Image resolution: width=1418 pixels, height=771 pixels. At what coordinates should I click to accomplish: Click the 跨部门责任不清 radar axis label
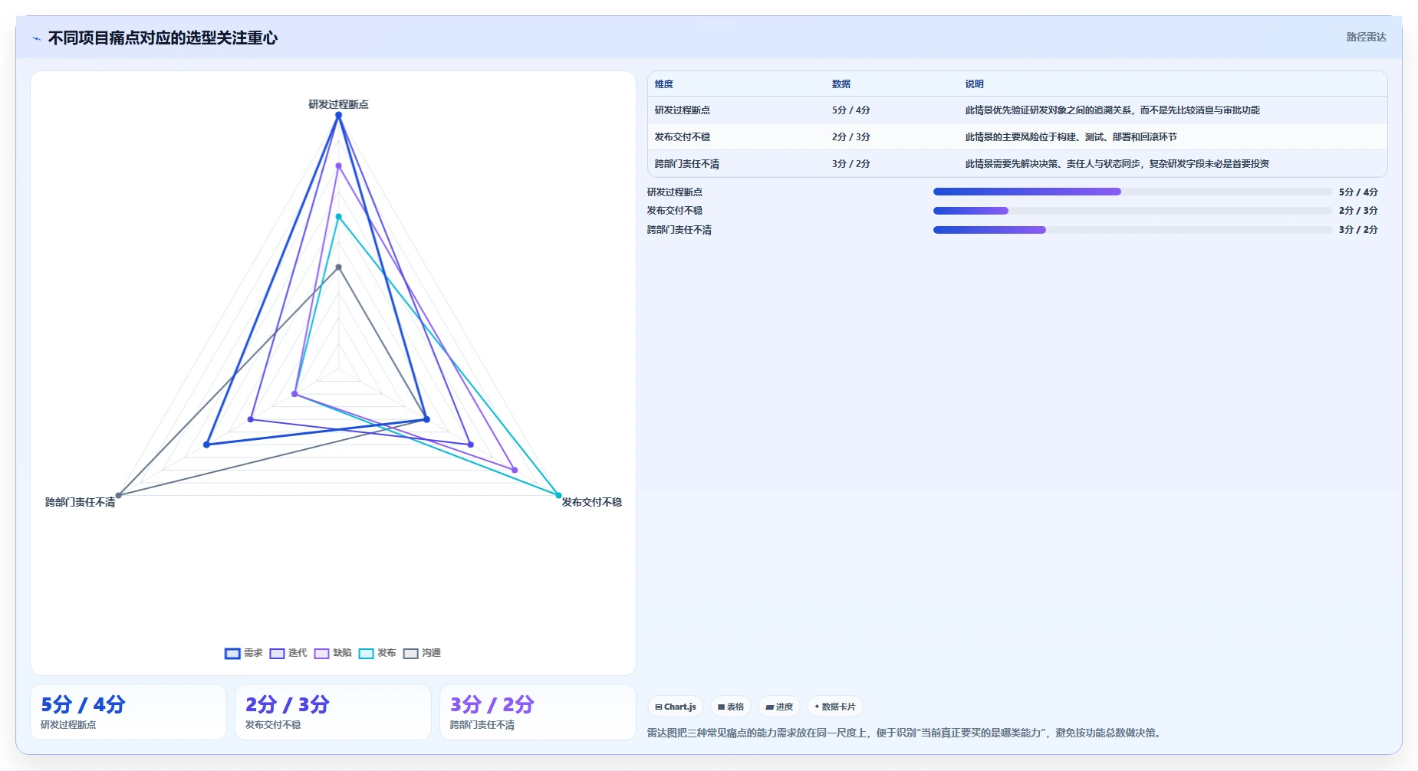point(80,502)
